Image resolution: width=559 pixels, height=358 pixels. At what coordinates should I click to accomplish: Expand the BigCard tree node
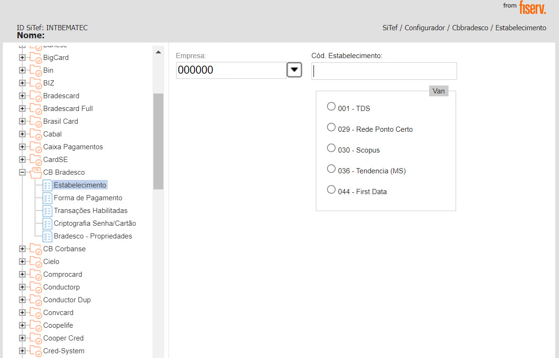(22, 58)
